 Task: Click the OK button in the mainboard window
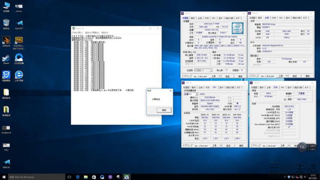click(x=307, y=76)
